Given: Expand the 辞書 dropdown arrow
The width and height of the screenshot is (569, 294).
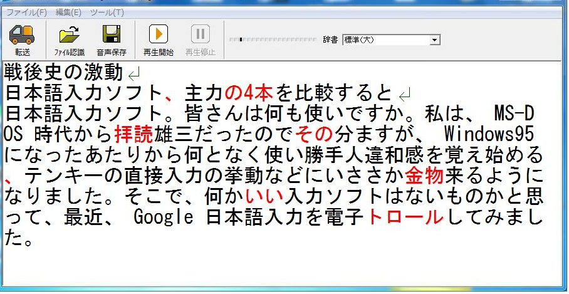Looking at the screenshot, I should pyautogui.click(x=435, y=40).
